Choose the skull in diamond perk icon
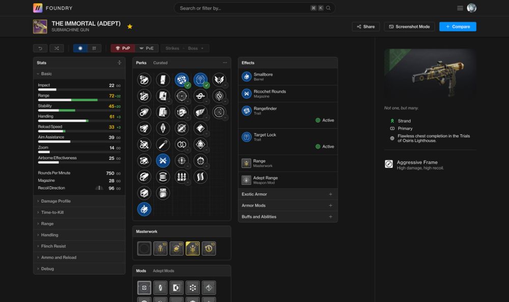 point(201,145)
